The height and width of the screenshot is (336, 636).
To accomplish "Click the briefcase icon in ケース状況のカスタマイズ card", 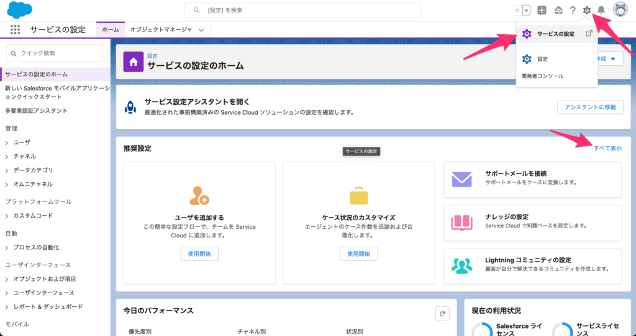I will click(x=358, y=195).
